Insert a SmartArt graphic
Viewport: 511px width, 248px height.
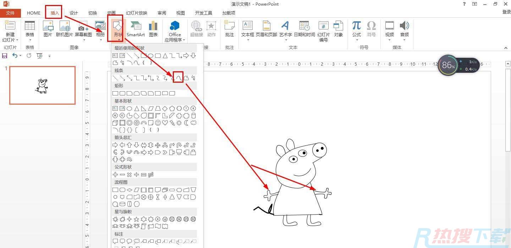tap(136, 29)
